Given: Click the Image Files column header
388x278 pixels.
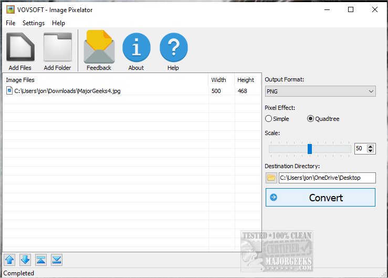Looking at the screenshot, I should tap(106, 80).
